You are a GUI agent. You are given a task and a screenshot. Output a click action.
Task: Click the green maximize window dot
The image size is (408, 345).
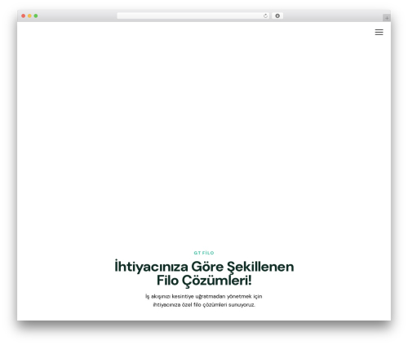tap(36, 16)
